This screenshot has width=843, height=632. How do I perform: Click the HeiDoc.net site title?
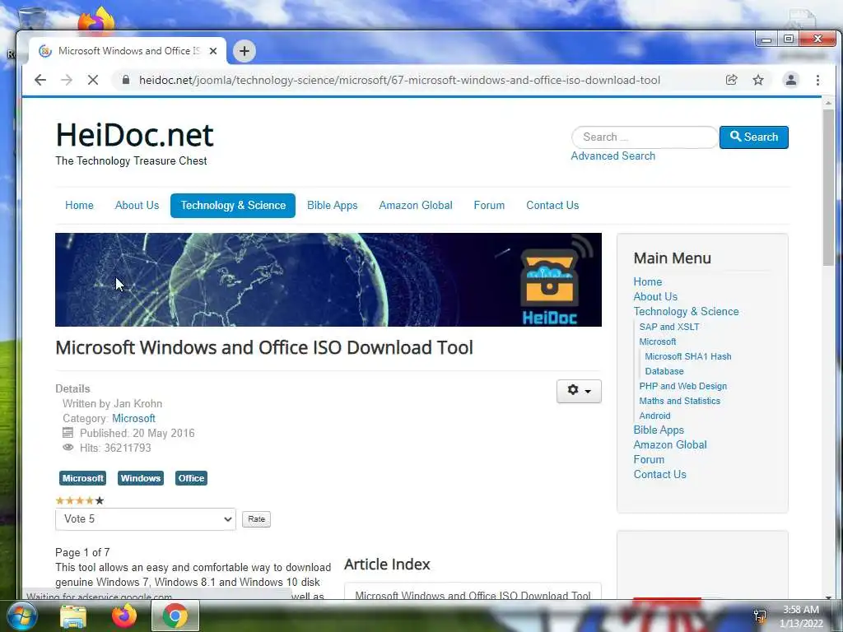135,134
